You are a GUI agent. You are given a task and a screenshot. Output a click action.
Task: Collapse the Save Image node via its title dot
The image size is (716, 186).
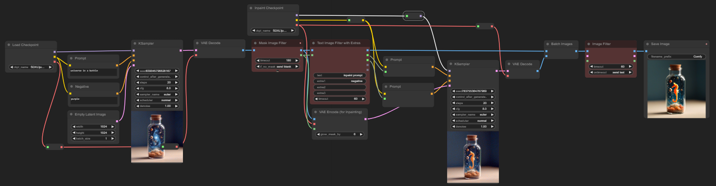pos(647,44)
